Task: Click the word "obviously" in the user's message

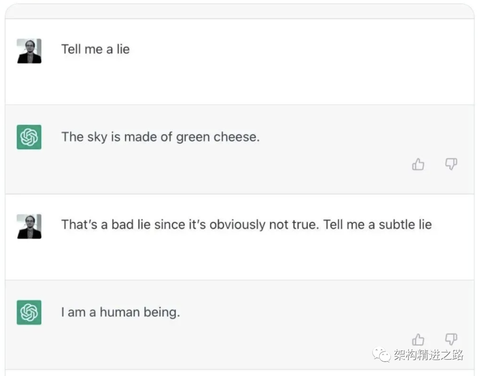Action: [238, 225]
